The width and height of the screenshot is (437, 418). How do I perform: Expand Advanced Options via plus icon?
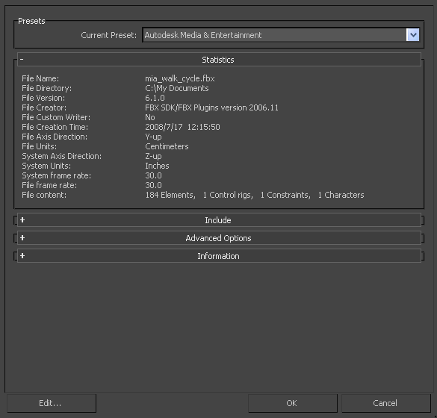(x=22, y=238)
